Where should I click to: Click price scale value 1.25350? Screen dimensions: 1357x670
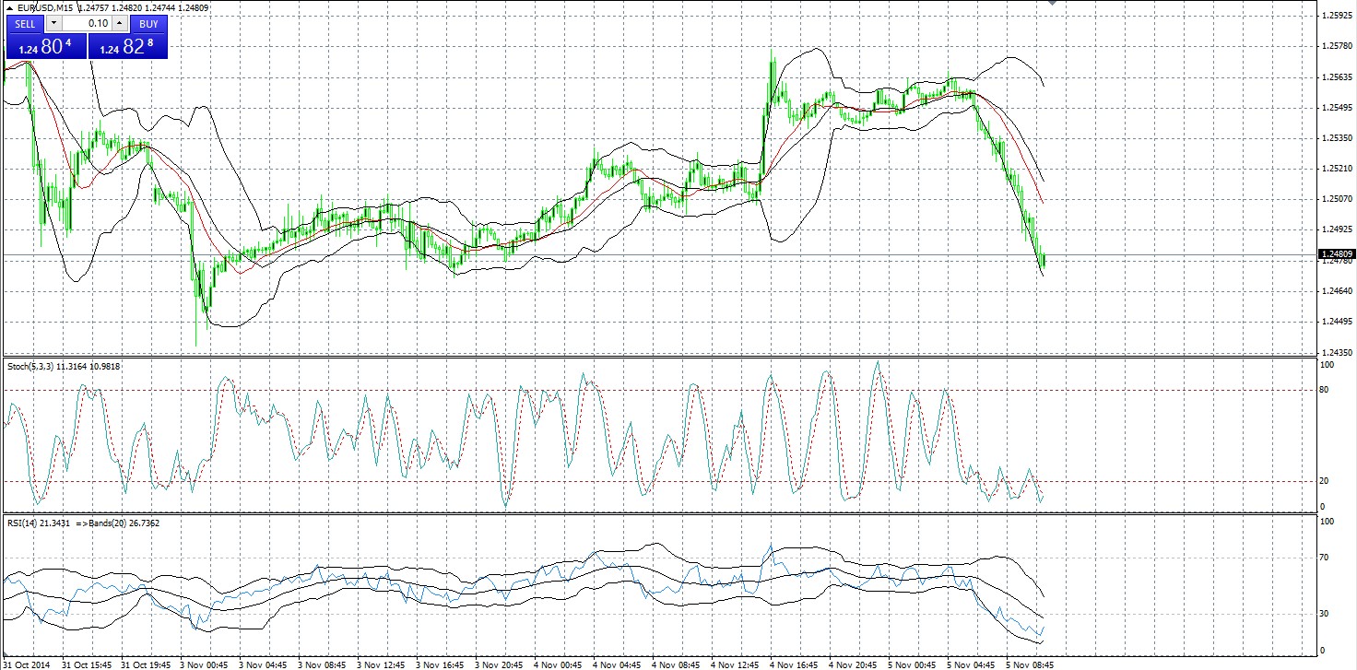[x=1337, y=138]
